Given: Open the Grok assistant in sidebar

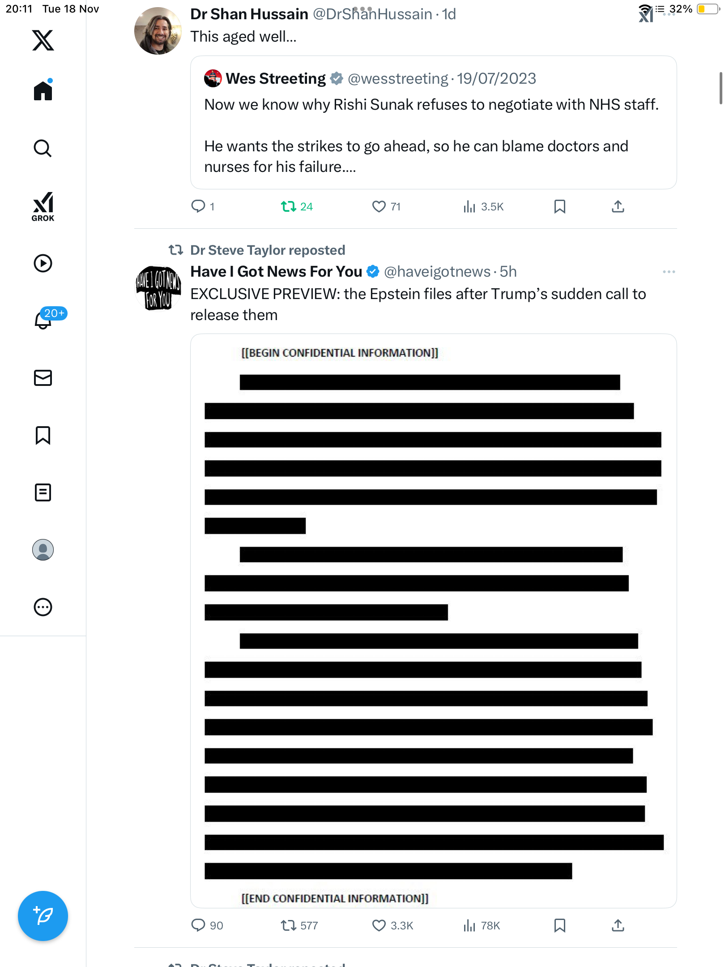Looking at the screenshot, I should click(43, 206).
